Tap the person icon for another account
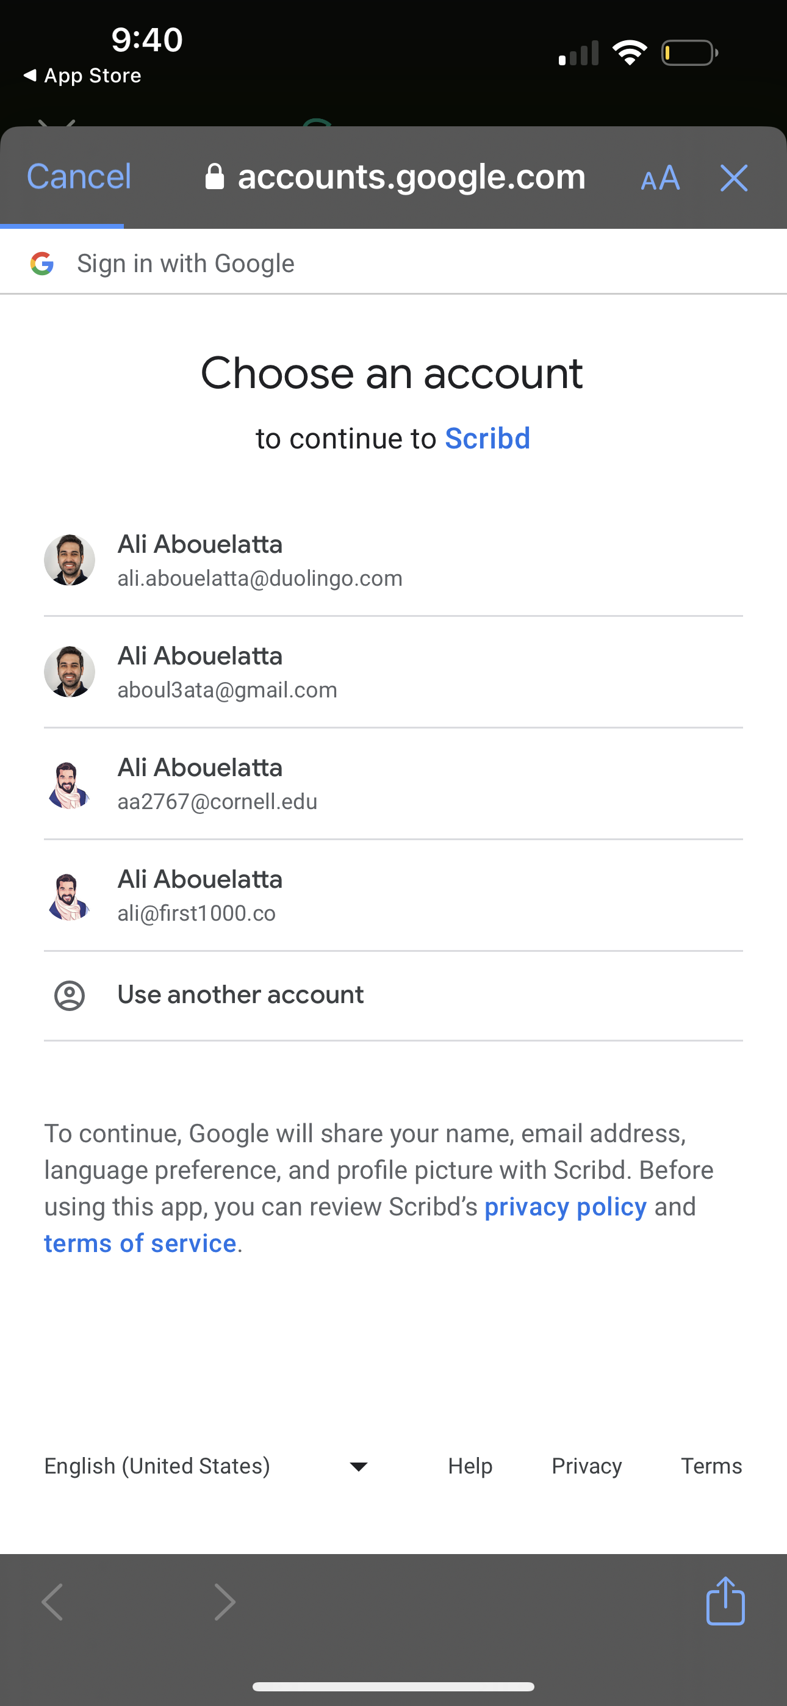The image size is (787, 1706). point(69,995)
